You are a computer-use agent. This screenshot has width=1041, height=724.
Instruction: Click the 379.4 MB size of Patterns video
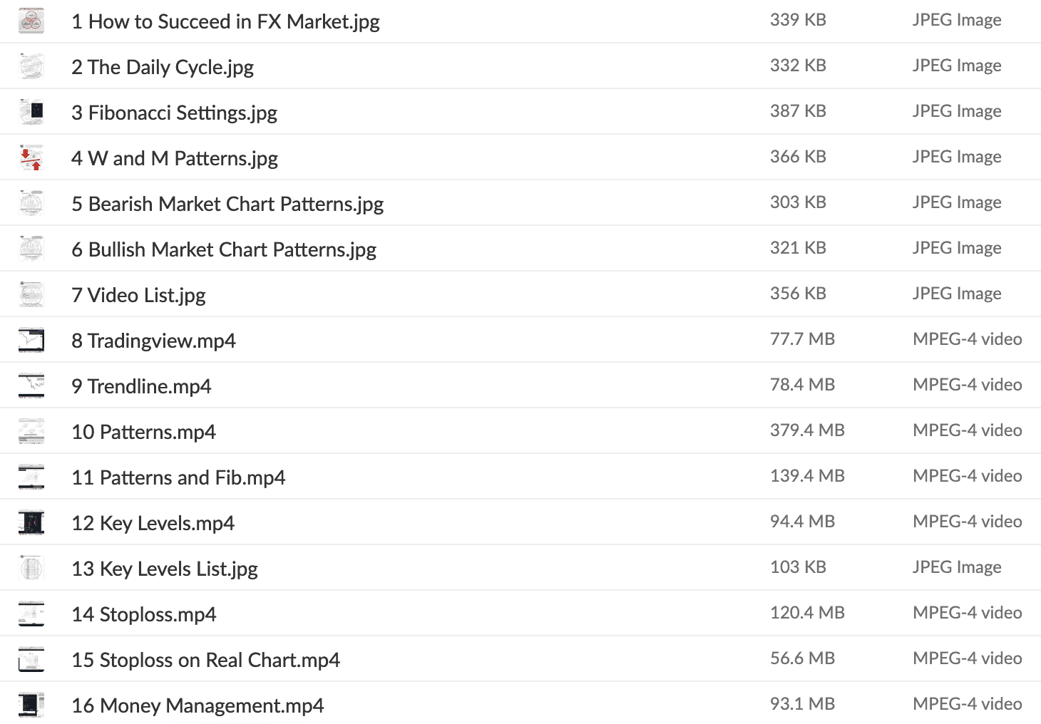click(x=807, y=430)
